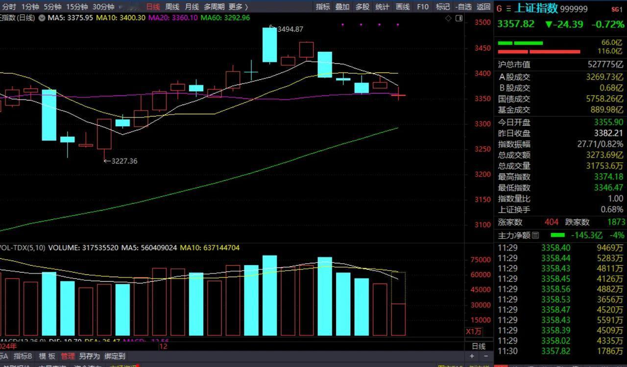Click the red G icon in quote header
This screenshot has height=367, width=627.
pyautogui.click(x=499, y=9)
